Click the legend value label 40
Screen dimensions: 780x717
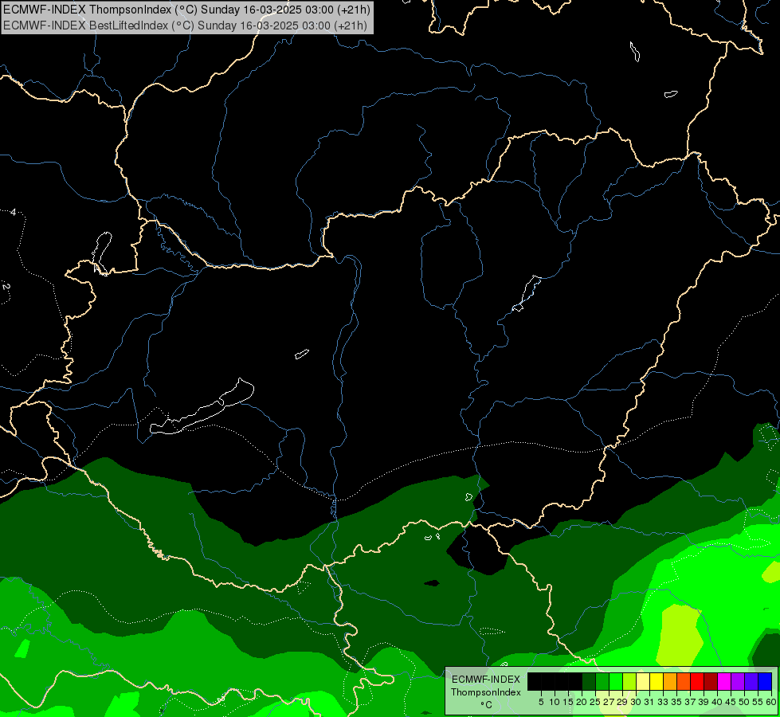click(x=717, y=702)
